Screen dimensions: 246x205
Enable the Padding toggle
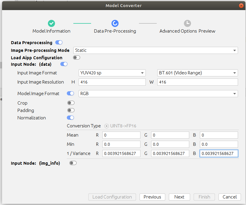[x=71, y=110]
